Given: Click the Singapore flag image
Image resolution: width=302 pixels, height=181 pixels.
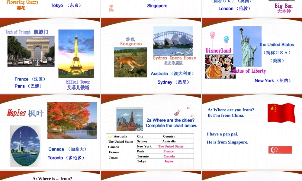Looking at the screenshot, I should point(280,150).
